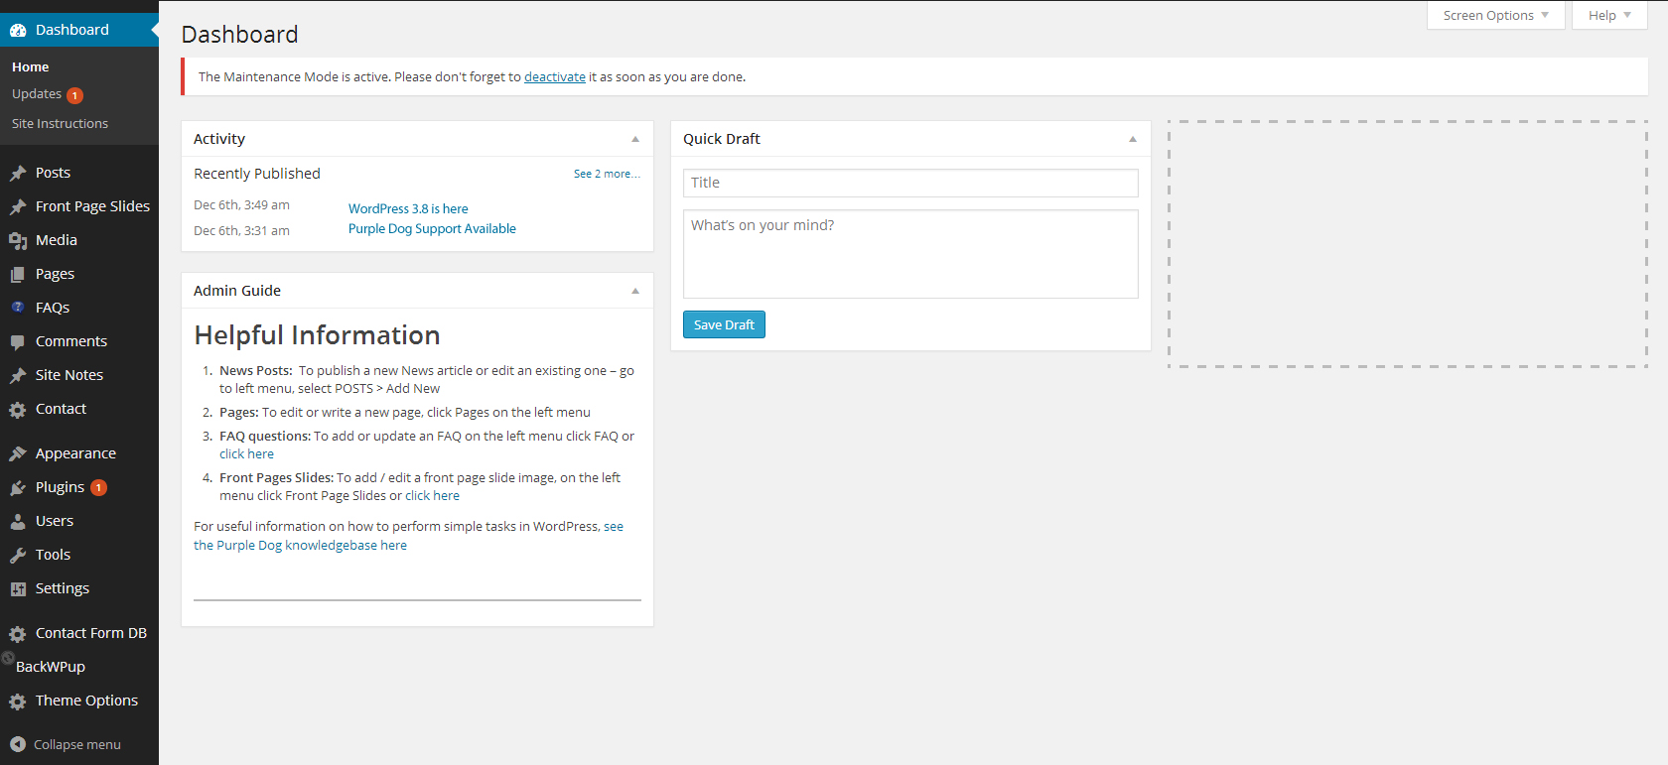This screenshot has width=1668, height=765.
Task: Click the Plugins update count badge
Action: 98,487
